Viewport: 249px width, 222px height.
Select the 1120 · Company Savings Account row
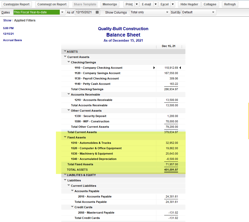[123, 73]
